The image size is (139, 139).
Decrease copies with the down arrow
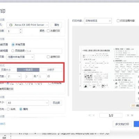coord(21,32)
